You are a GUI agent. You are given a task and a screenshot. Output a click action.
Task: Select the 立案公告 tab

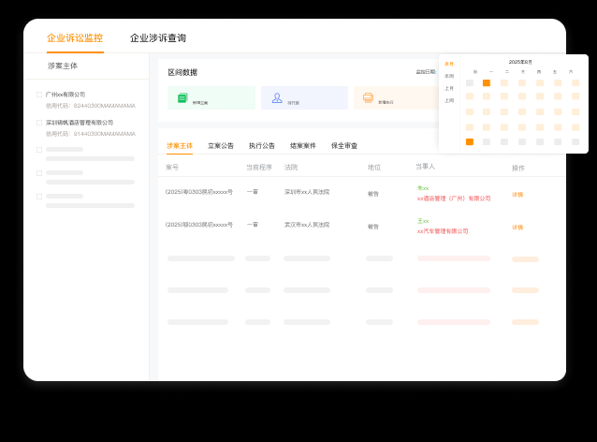[221, 146]
